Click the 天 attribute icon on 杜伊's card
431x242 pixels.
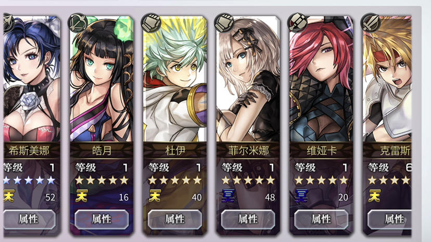click(x=155, y=196)
